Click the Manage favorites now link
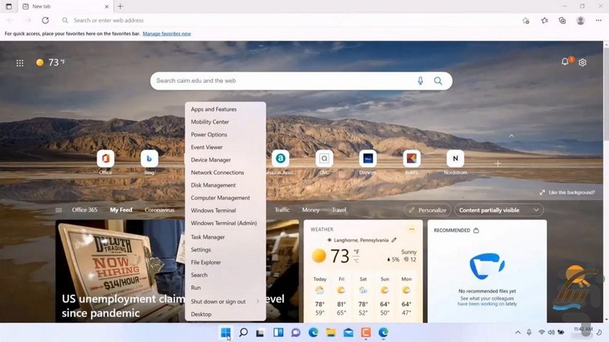This screenshot has width=609, height=342. click(167, 34)
